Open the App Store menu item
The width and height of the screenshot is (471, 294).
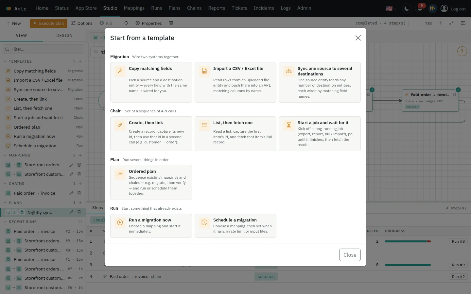tap(86, 8)
